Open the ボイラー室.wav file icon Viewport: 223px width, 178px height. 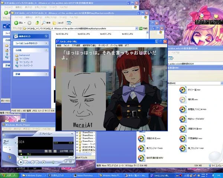click(x=183, y=90)
